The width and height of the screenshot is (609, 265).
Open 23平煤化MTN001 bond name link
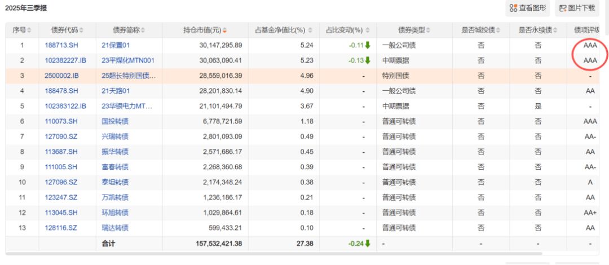click(x=127, y=60)
